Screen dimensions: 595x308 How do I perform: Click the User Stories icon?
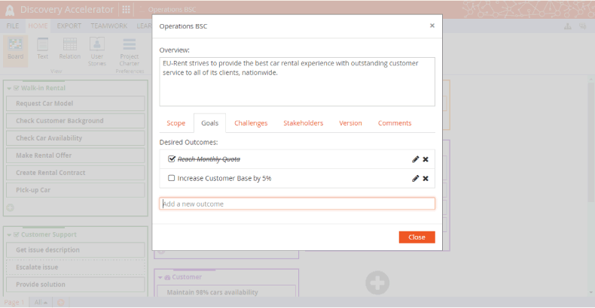97,48
